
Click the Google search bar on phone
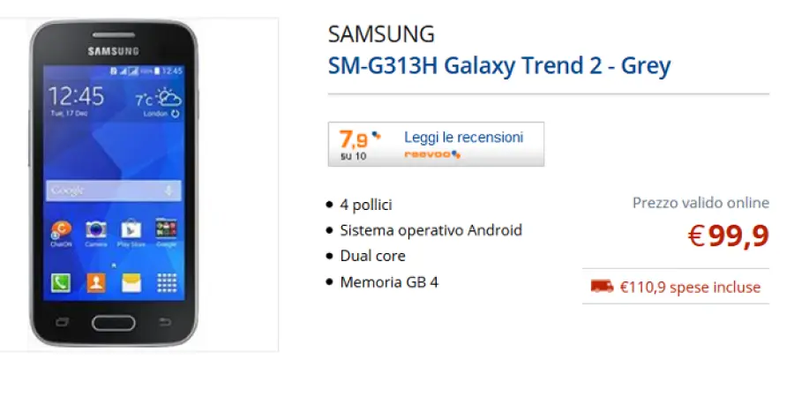(106, 190)
